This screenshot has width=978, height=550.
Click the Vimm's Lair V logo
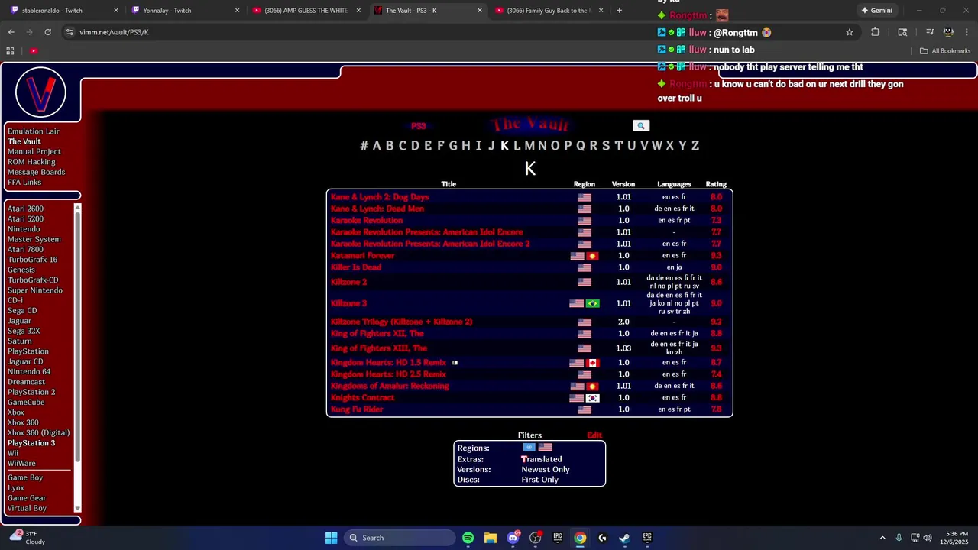40,92
